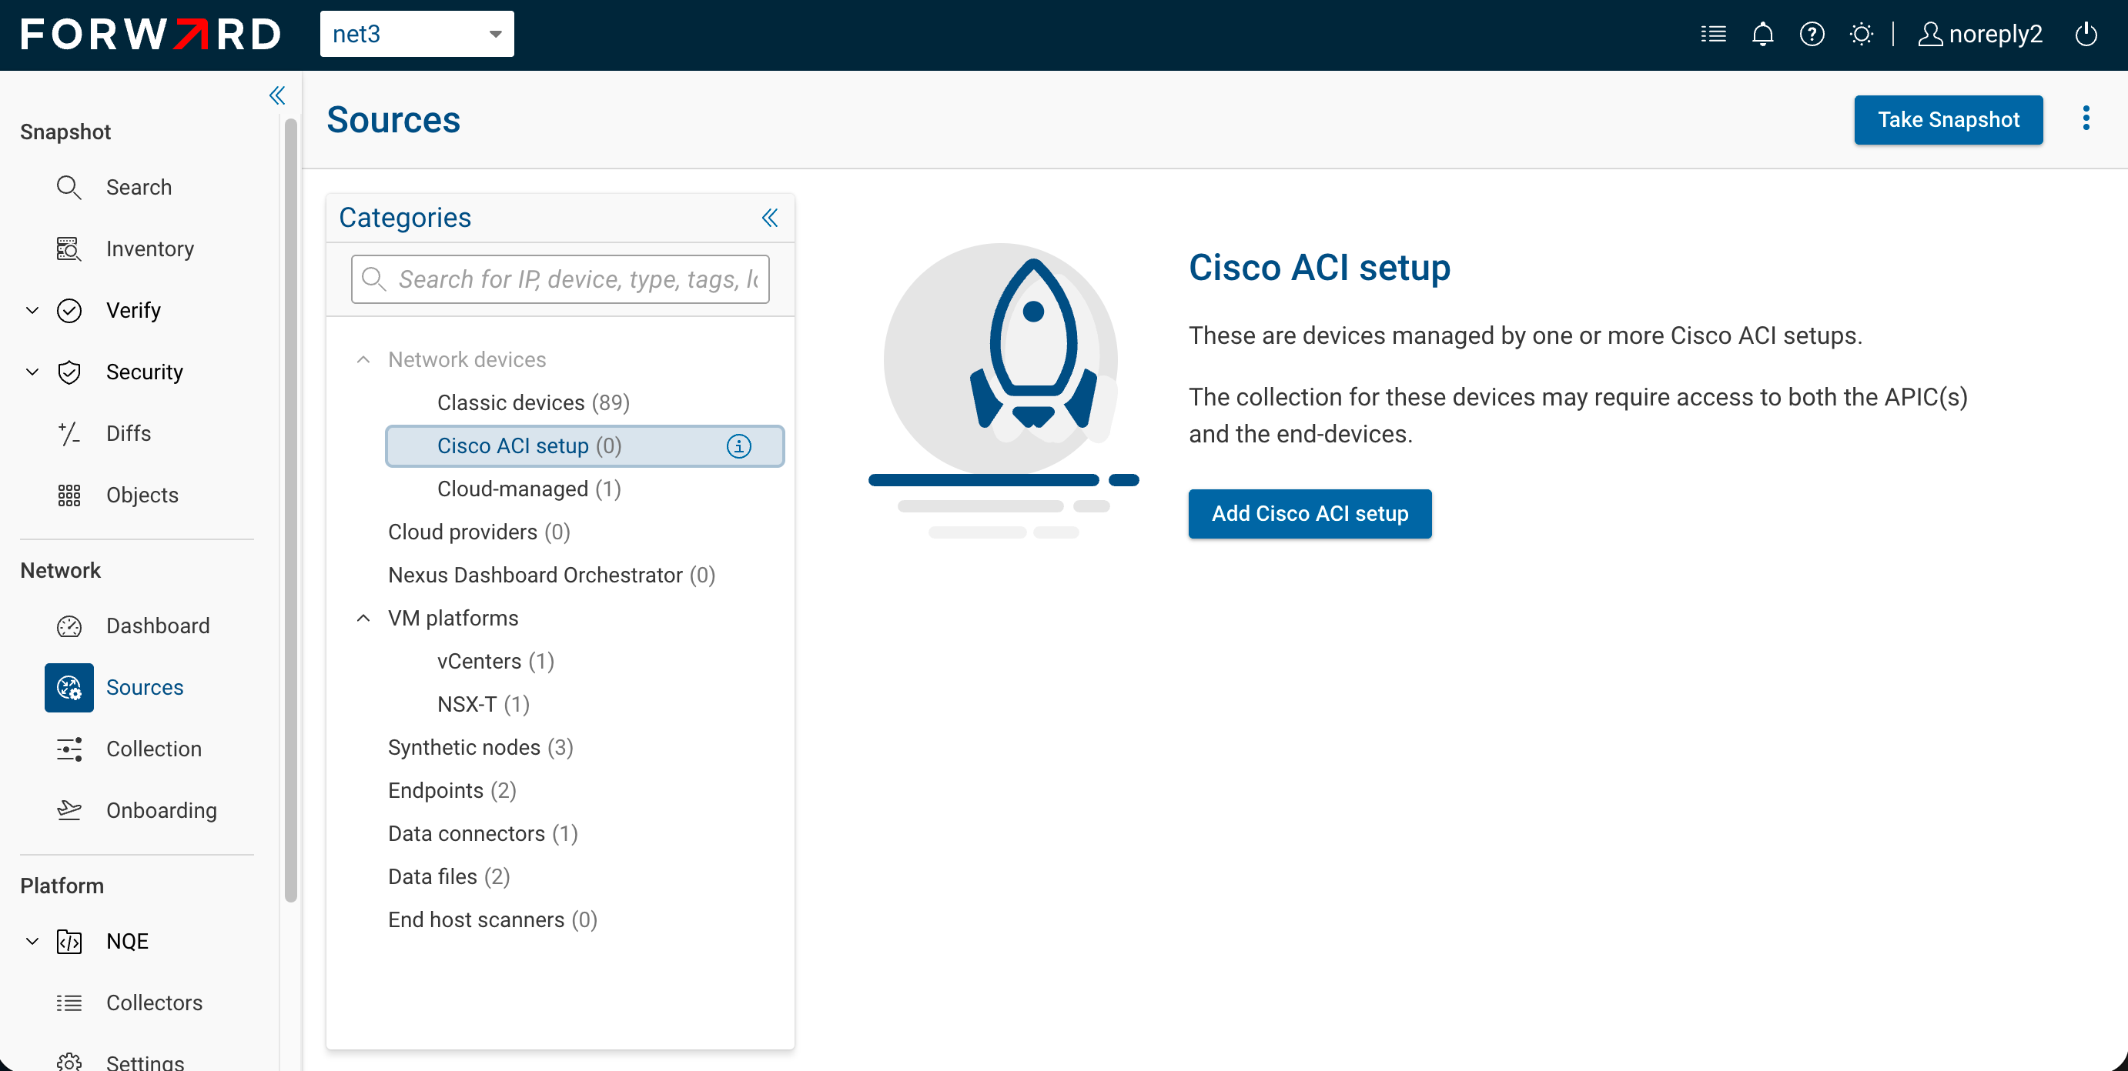Expand the Verify section chevron
The height and width of the screenshot is (1071, 2128).
point(32,311)
